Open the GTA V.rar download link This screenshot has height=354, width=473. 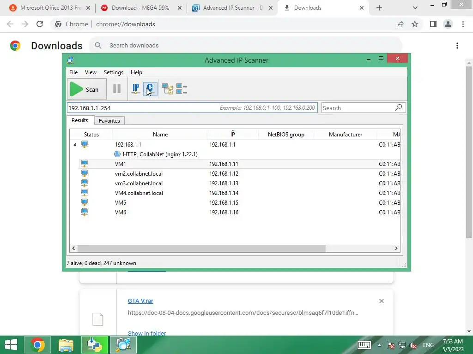(x=140, y=301)
